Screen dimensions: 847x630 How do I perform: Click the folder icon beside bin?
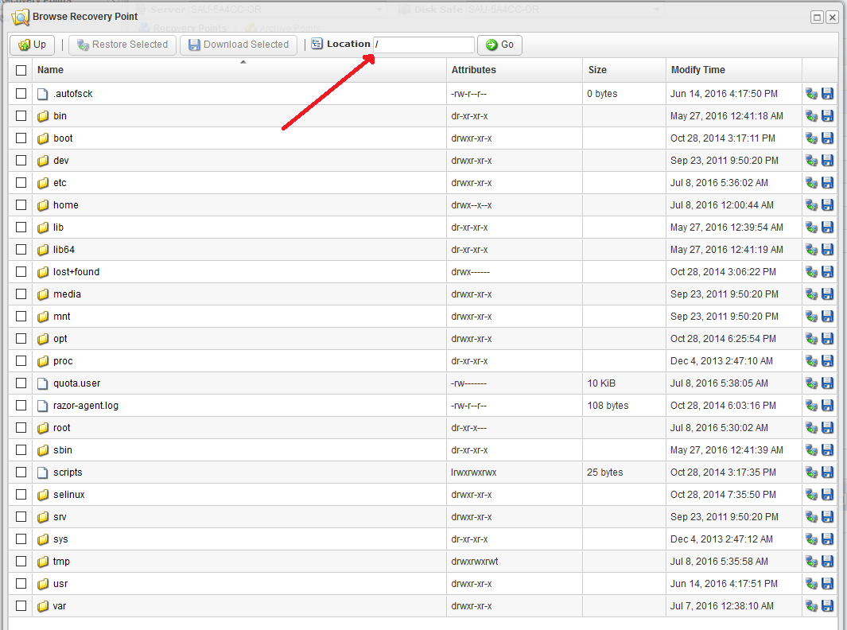pos(43,115)
